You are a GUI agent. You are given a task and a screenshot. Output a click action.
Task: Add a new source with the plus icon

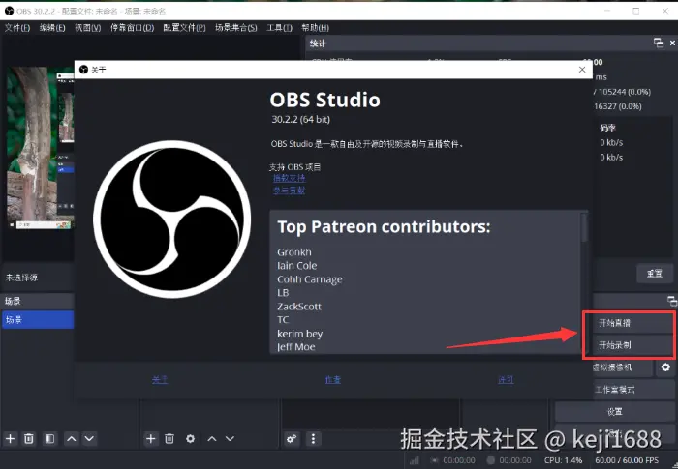(150, 439)
